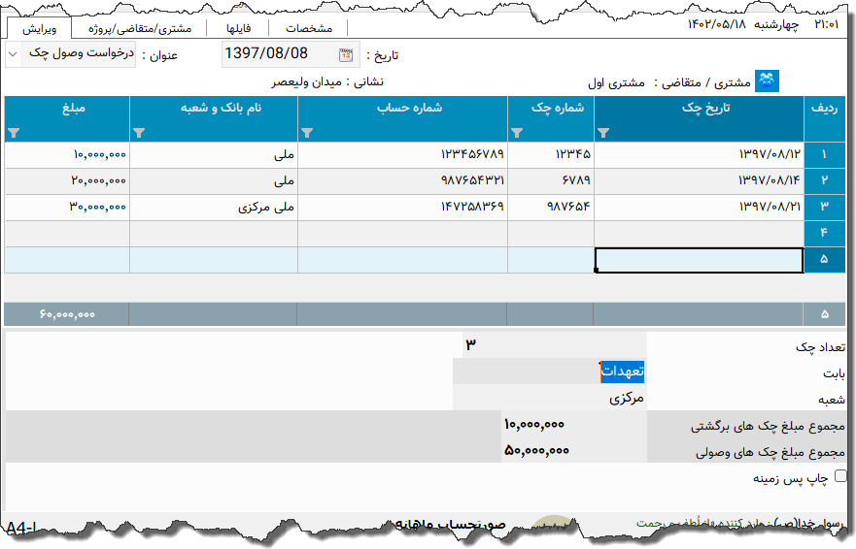Open the calendar date picker icon

click(346, 54)
